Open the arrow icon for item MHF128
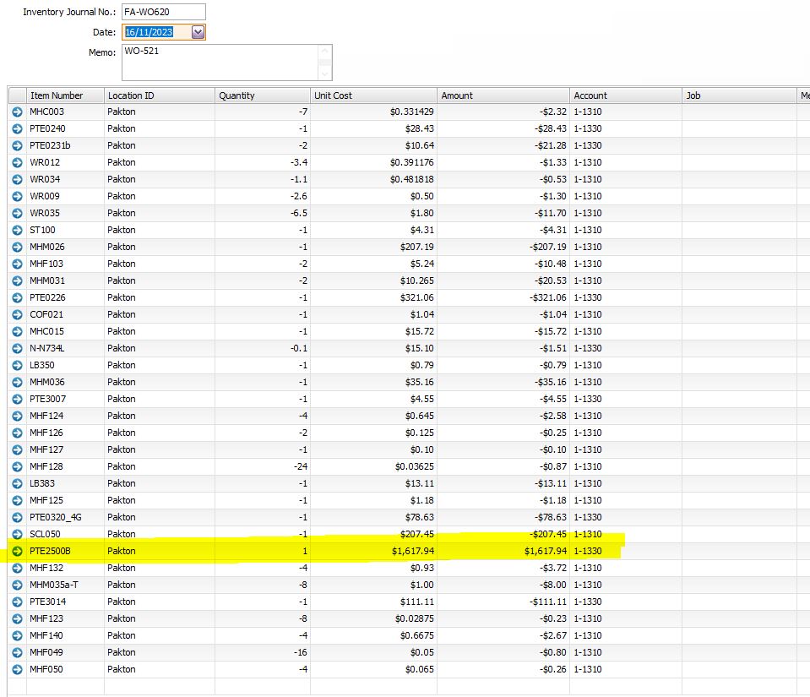The height and width of the screenshot is (697, 810). tap(17, 466)
